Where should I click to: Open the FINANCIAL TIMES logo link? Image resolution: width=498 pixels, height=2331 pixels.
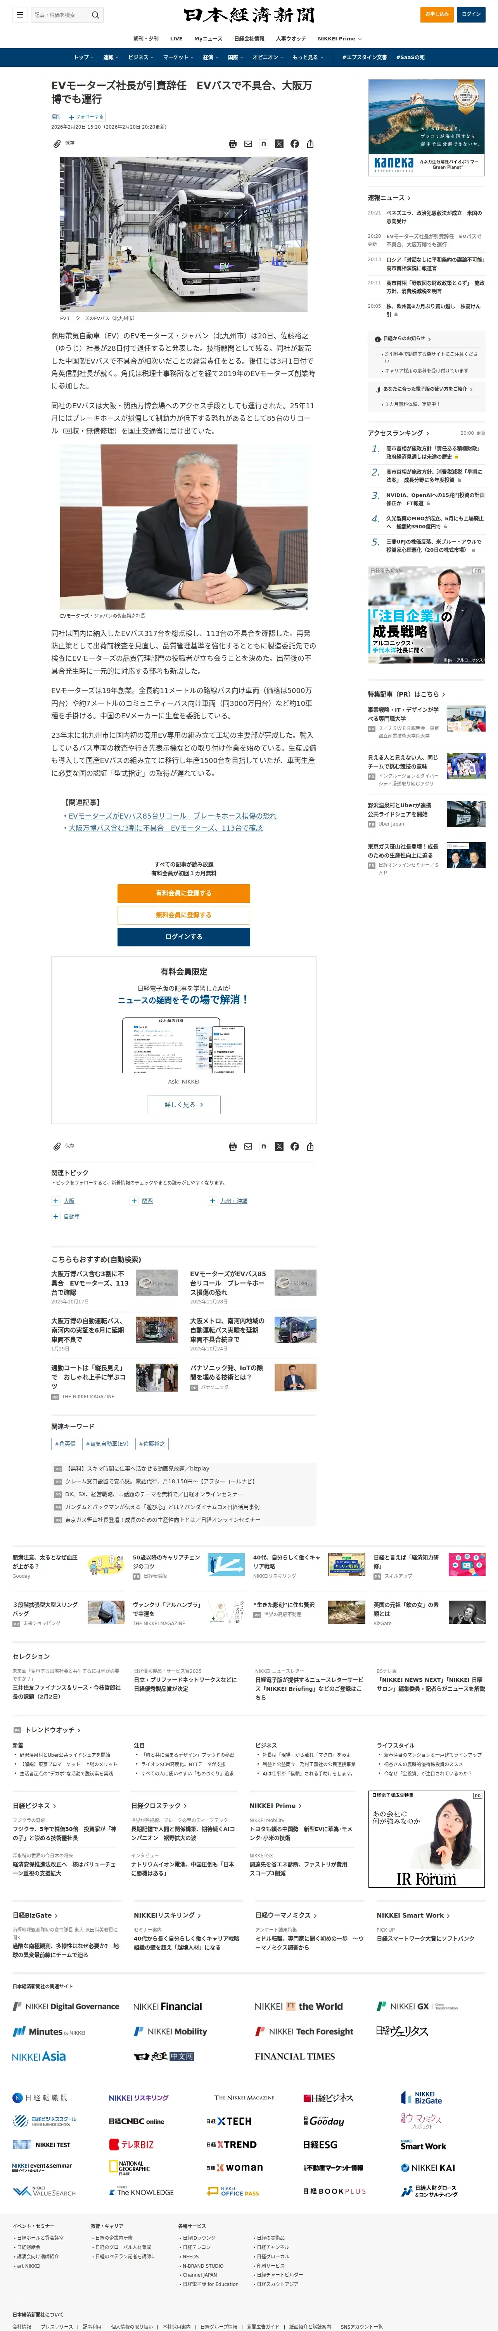pos(295,2056)
